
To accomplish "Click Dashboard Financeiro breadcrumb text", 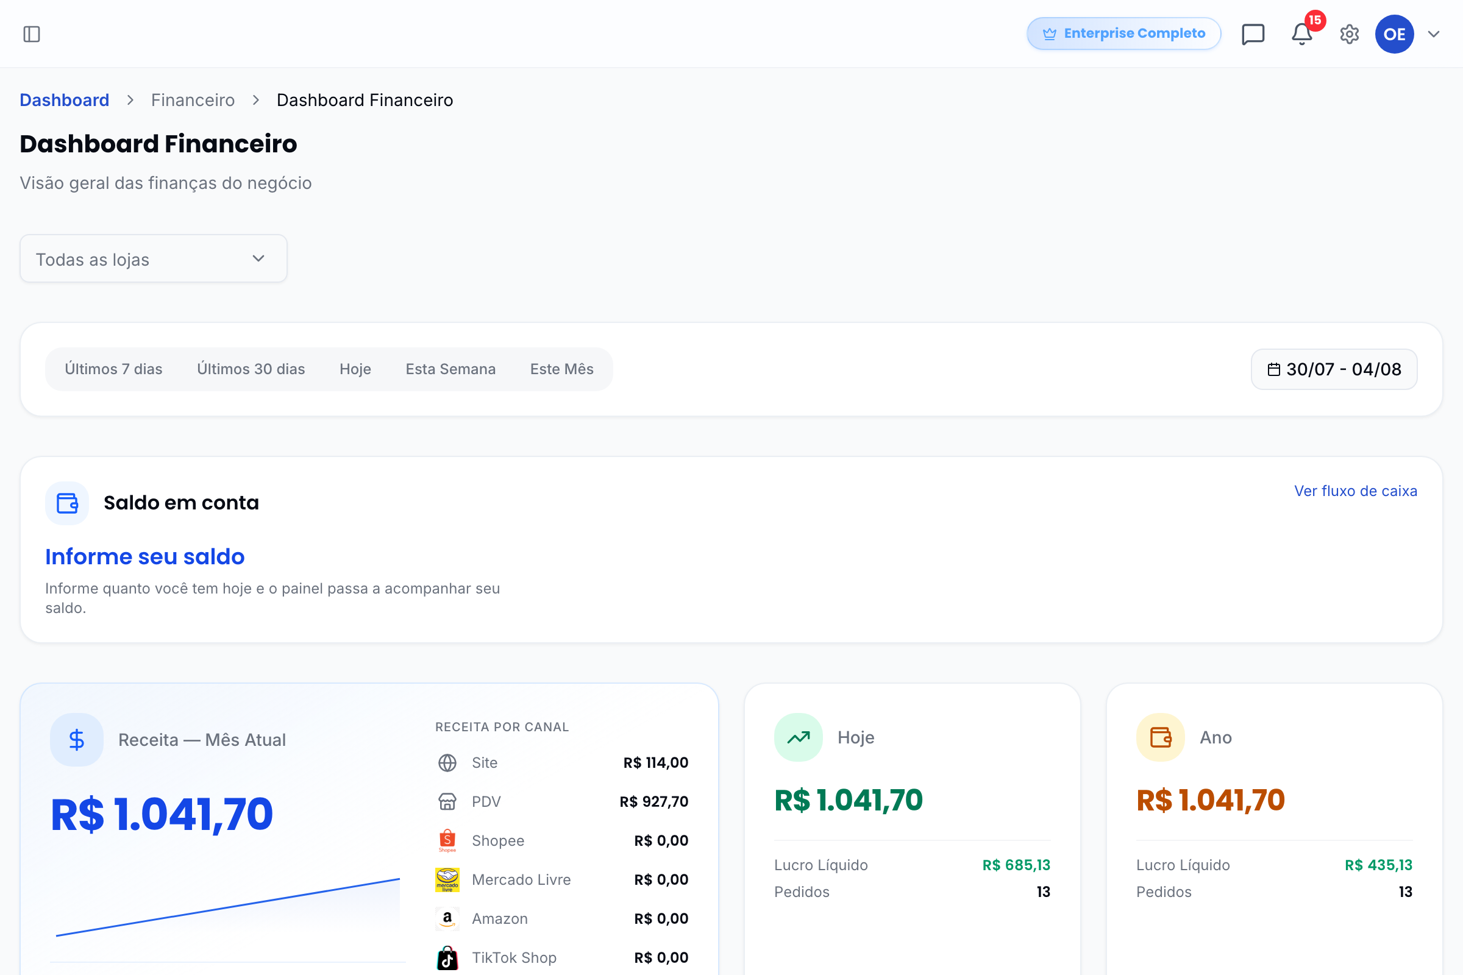I will pyautogui.click(x=365, y=100).
